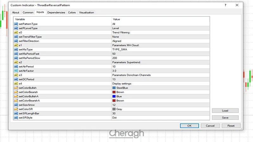Open the setPatternType value 'All' dropdown

(160, 24)
